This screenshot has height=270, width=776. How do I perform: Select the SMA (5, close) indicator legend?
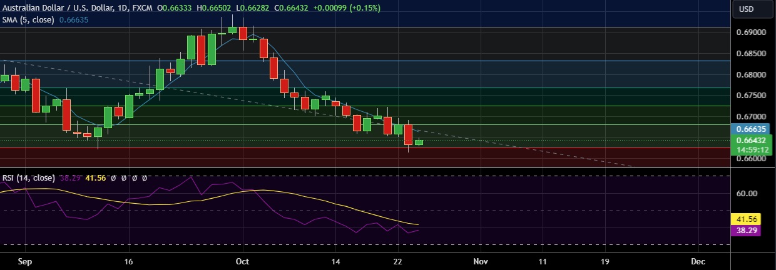29,19
